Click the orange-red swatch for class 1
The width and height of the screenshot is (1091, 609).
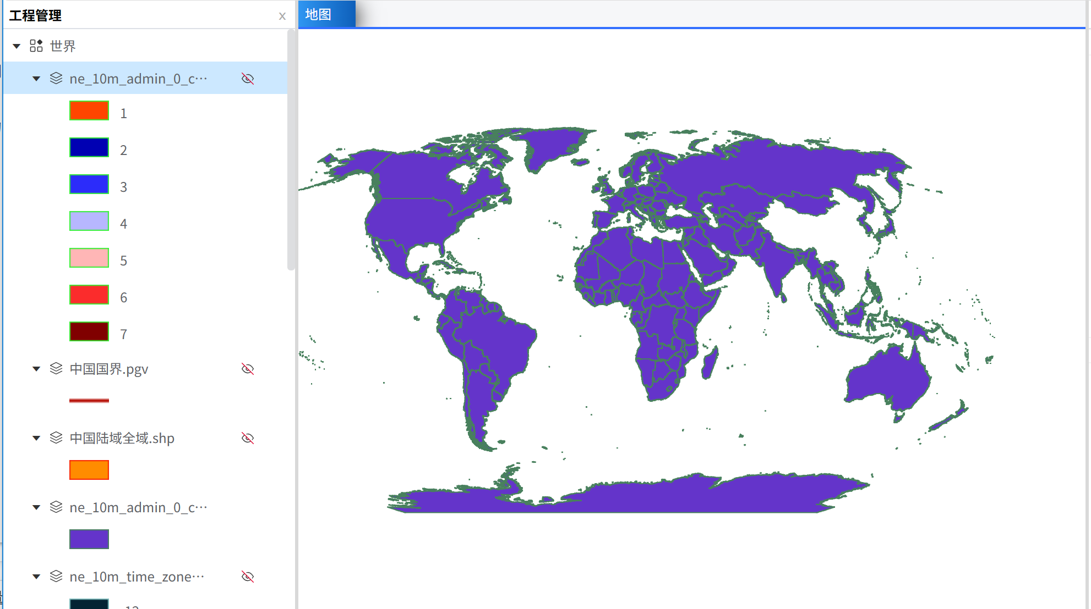[89, 110]
